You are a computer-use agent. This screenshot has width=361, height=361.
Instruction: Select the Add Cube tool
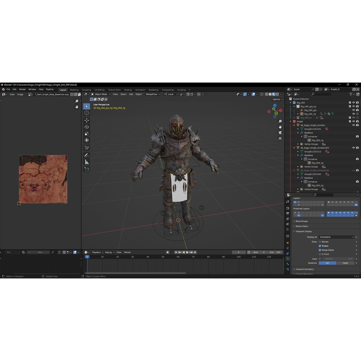point(87,169)
